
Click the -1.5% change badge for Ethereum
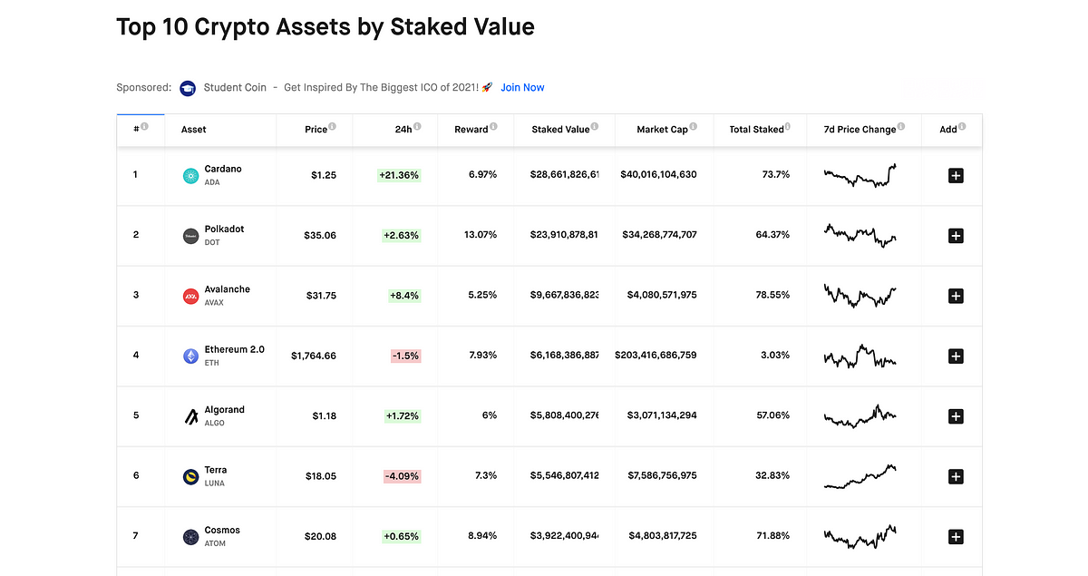pyautogui.click(x=406, y=356)
